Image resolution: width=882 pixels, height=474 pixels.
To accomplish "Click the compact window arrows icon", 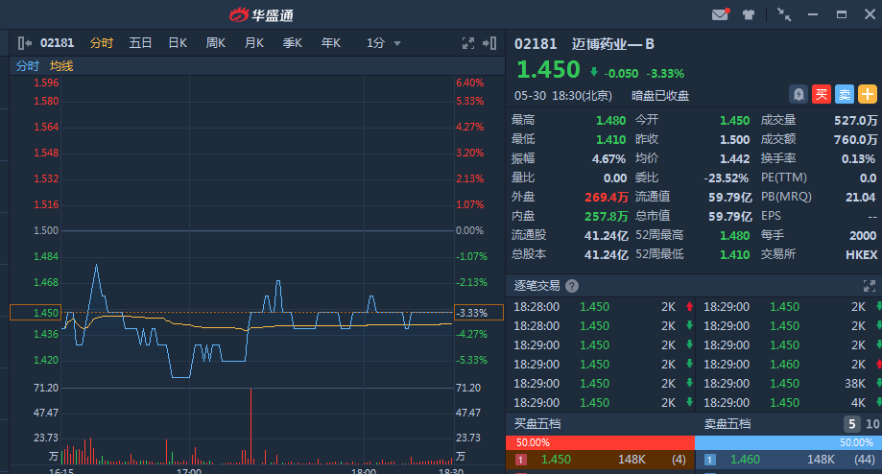I will 784,14.
